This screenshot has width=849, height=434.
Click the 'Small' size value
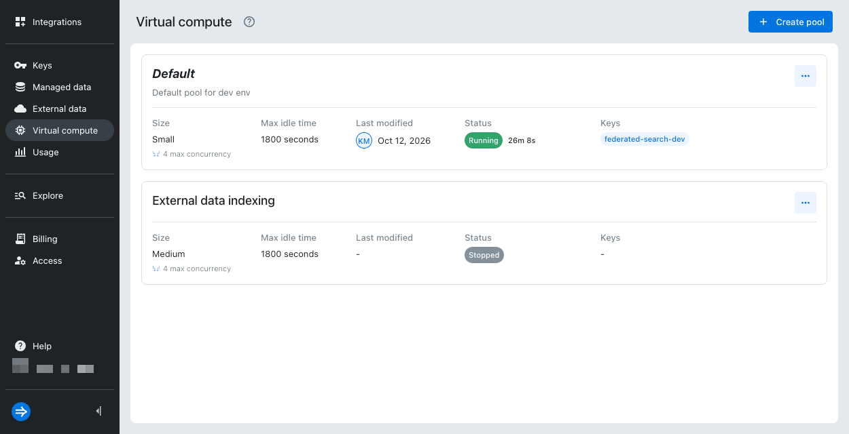[x=163, y=139]
